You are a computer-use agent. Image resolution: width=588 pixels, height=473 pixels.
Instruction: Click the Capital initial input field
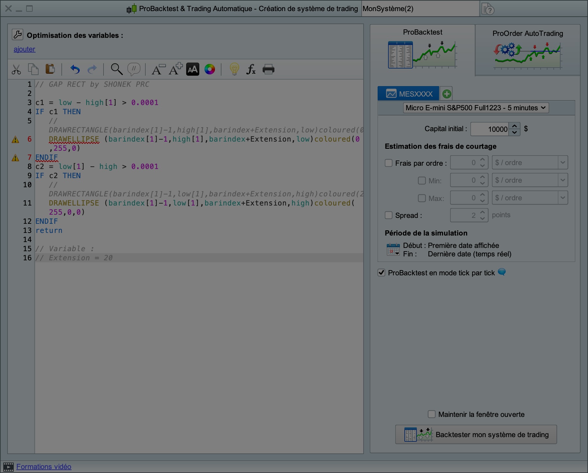point(490,129)
